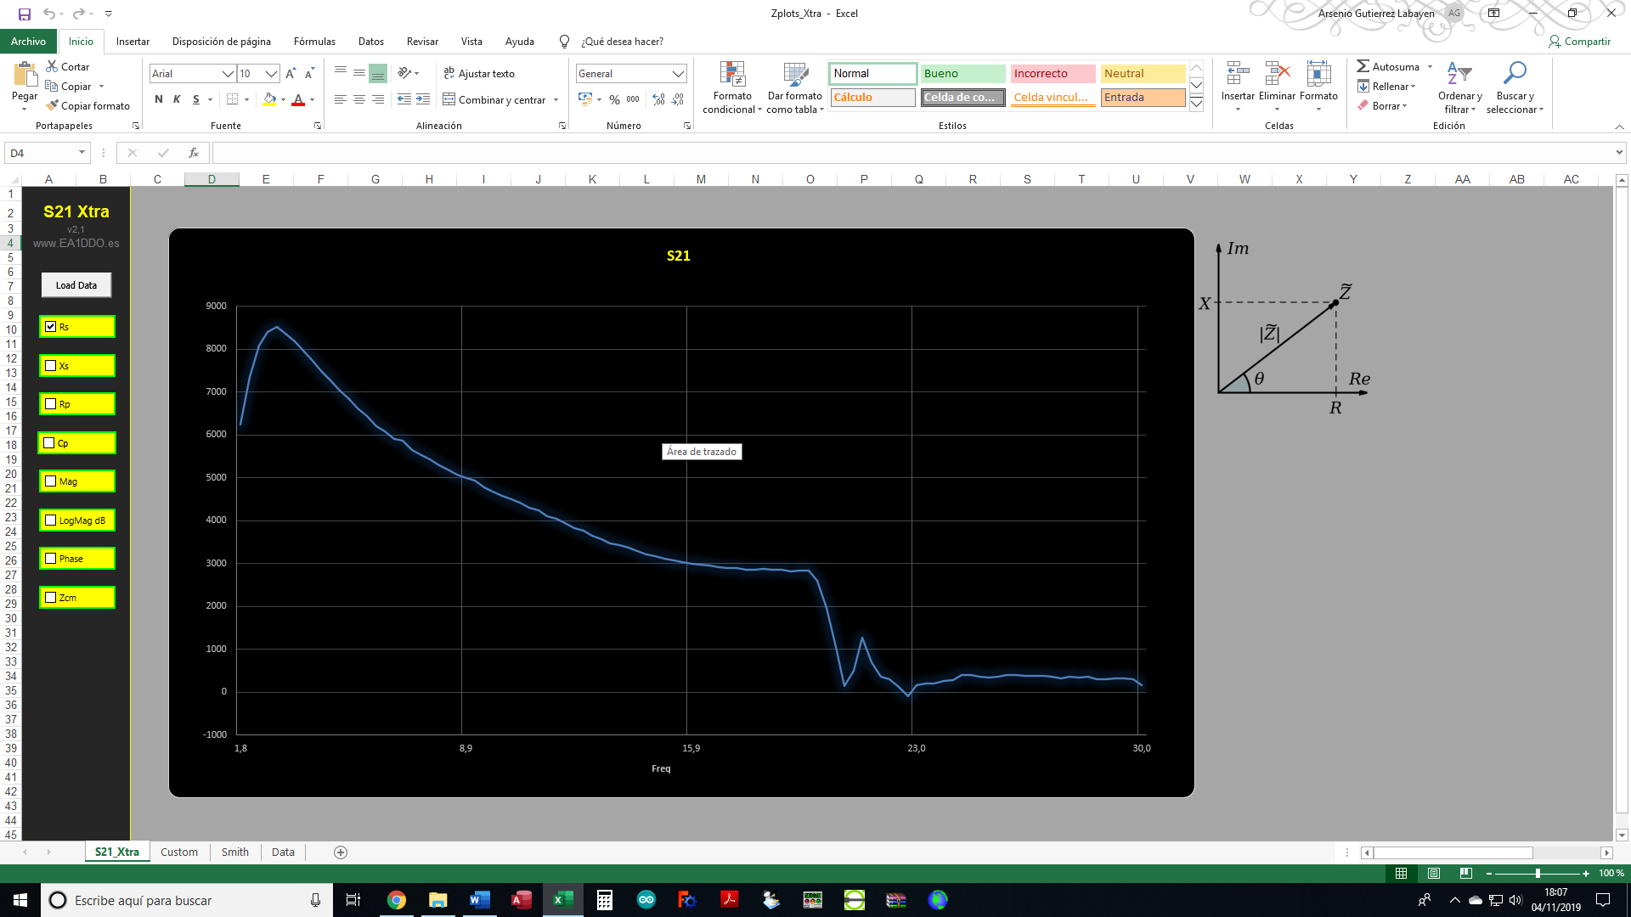Open the Fórmulas ribbon tab
Screen dimensions: 1631x917
314,41
